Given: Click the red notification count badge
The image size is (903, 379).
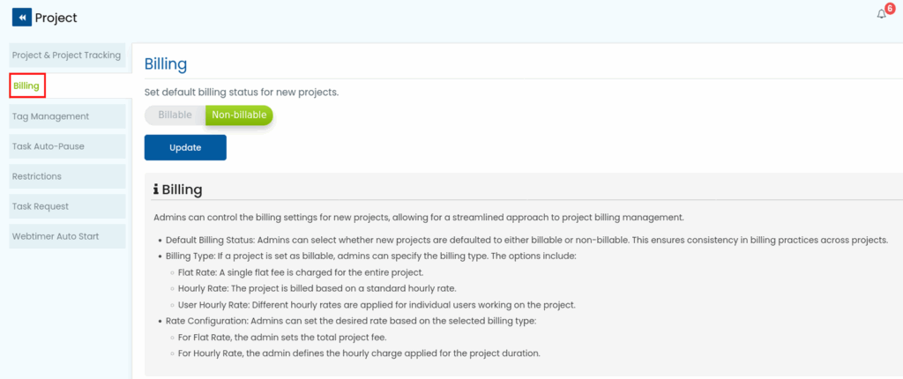Looking at the screenshot, I should coord(889,9).
